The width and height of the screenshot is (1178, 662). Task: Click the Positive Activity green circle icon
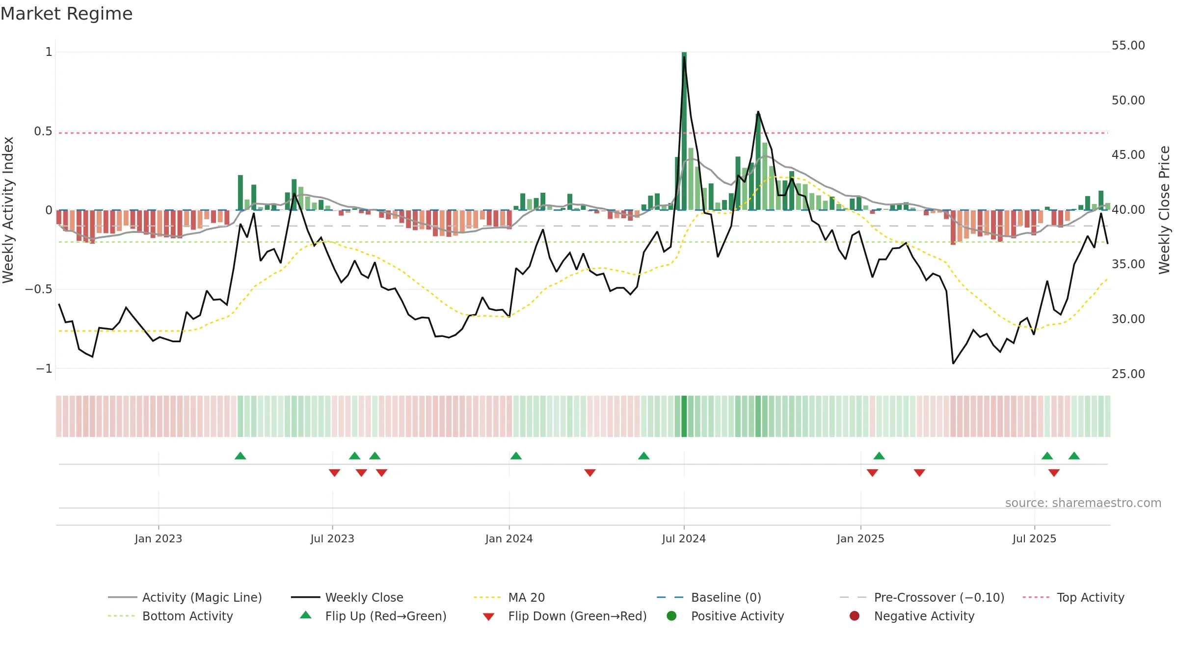tap(671, 615)
